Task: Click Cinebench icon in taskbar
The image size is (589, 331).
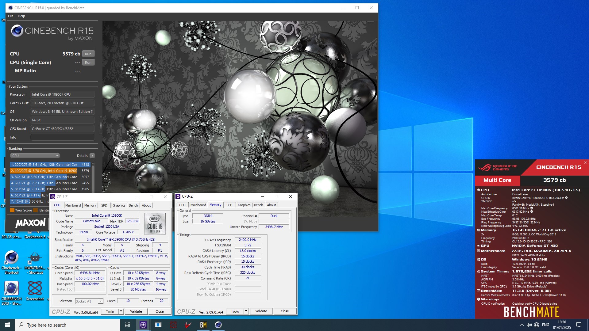Action: tap(218, 325)
